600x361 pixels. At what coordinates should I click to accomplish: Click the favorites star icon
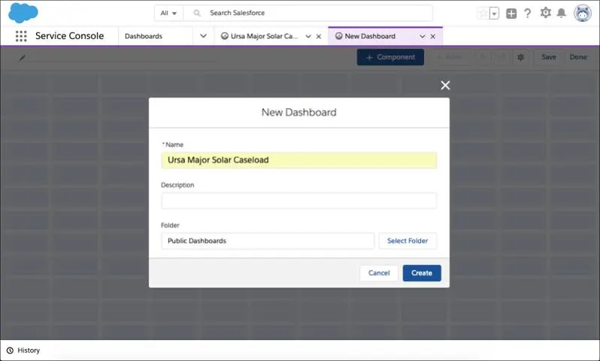click(483, 14)
